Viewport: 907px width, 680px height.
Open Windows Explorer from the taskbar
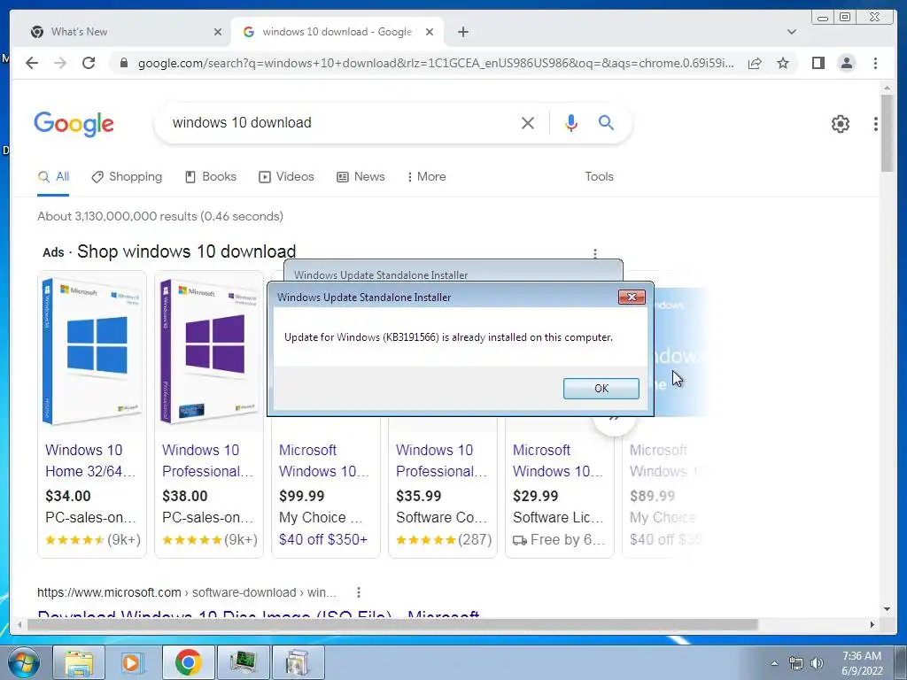click(79, 662)
